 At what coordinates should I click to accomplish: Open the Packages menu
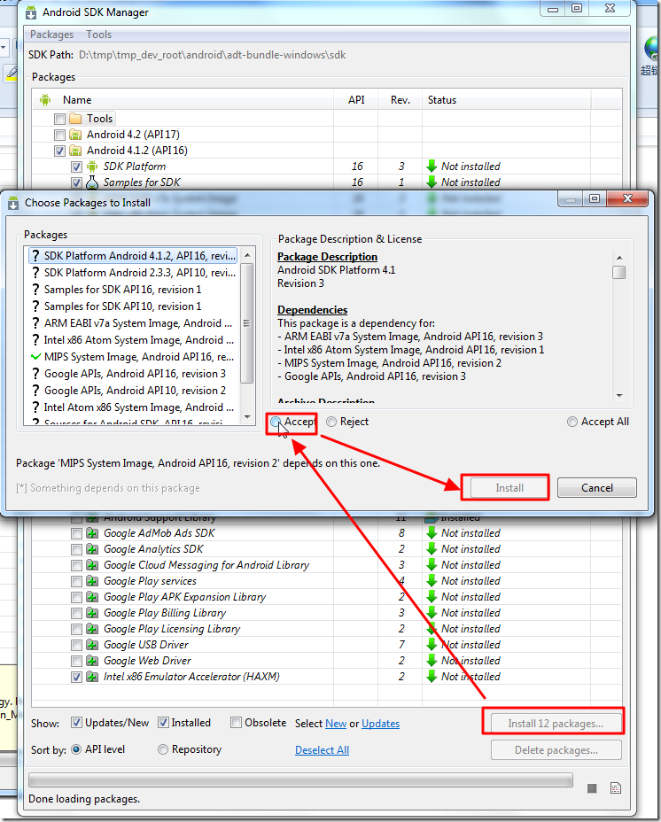pos(51,35)
